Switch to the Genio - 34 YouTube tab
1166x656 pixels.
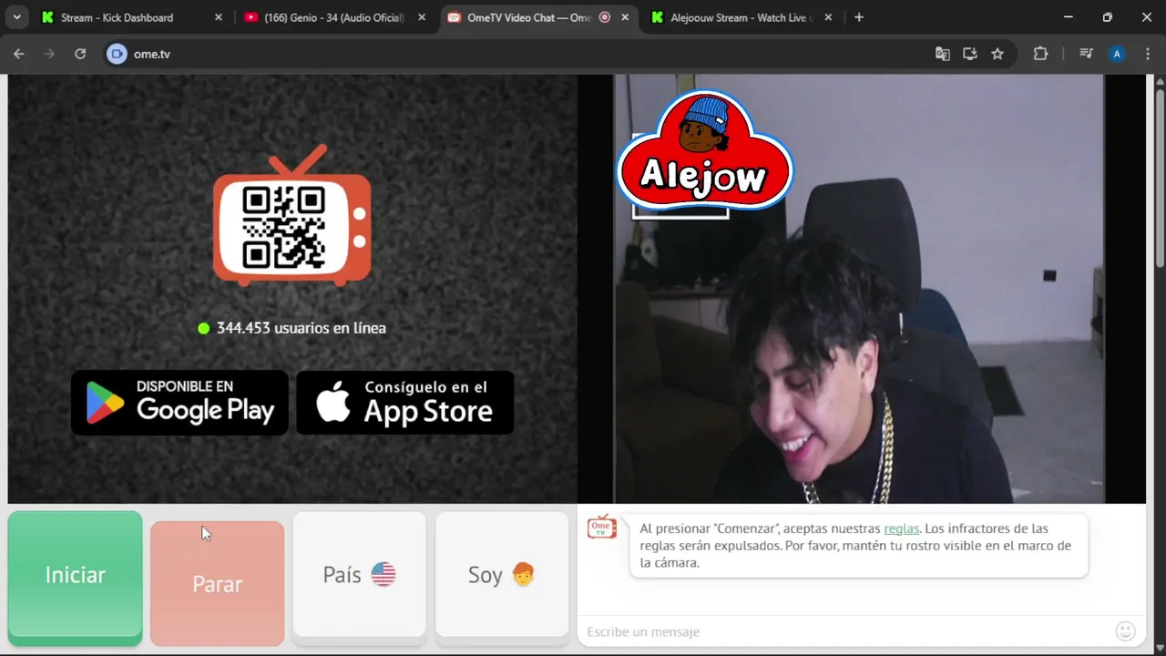point(333,17)
